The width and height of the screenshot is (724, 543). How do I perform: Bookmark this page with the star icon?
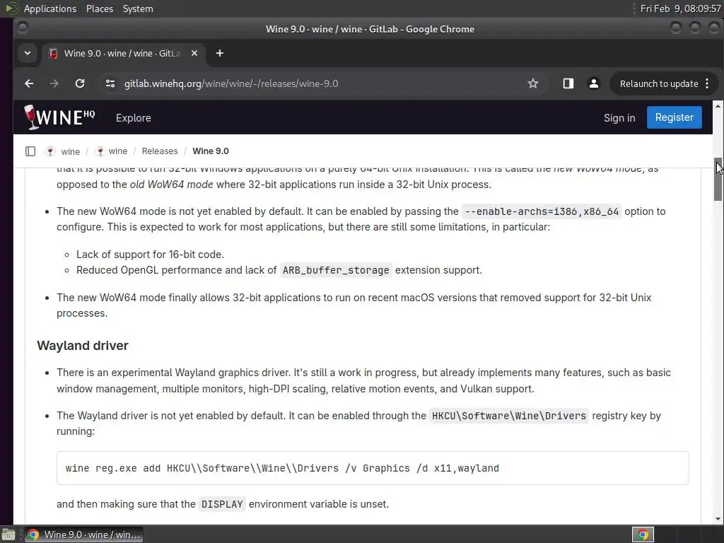(533, 83)
